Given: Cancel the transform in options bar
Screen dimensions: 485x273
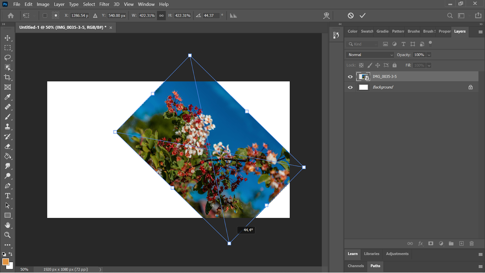Looking at the screenshot, I should pyautogui.click(x=351, y=15).
